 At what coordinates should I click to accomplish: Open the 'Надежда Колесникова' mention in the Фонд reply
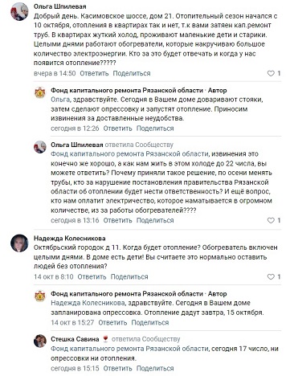tap(88, 303)
